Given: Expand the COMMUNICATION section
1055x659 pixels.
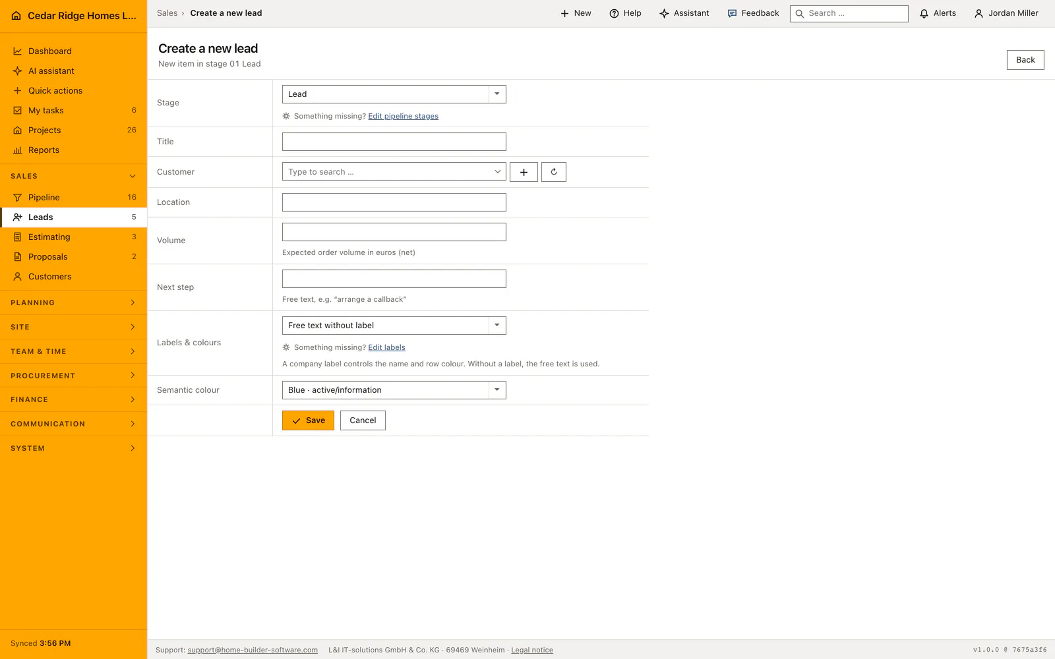Looking at the screenshot, I should tap(73, 424).
